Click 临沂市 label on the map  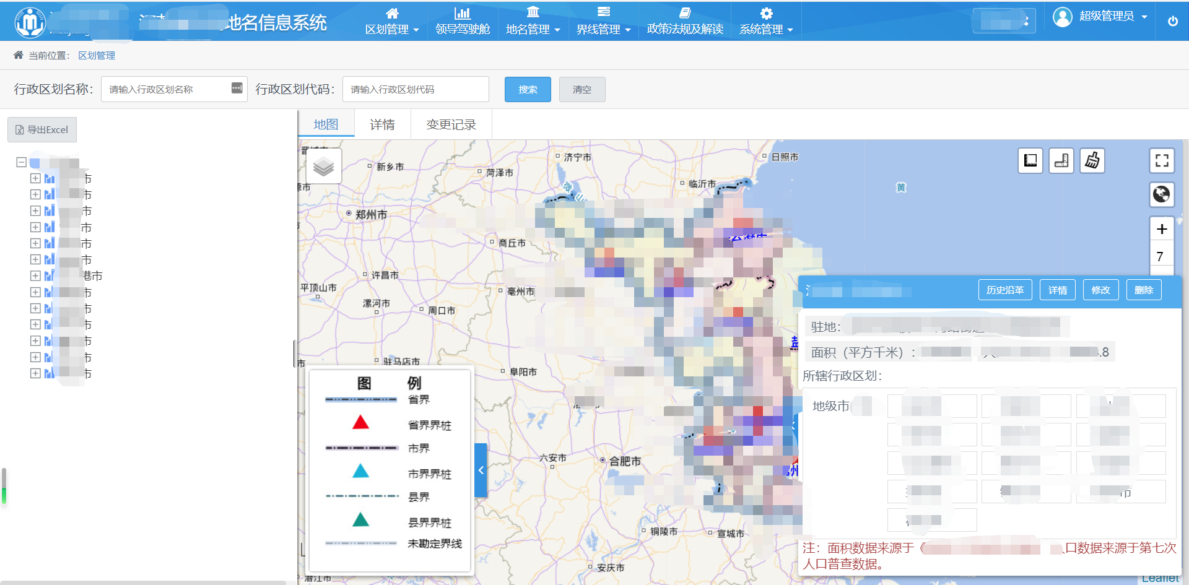(x=702, y=184)
